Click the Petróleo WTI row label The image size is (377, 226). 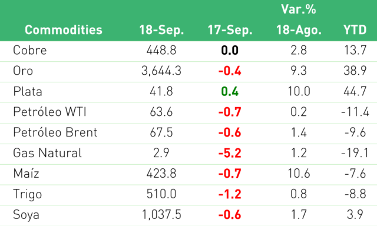point(49,112)
